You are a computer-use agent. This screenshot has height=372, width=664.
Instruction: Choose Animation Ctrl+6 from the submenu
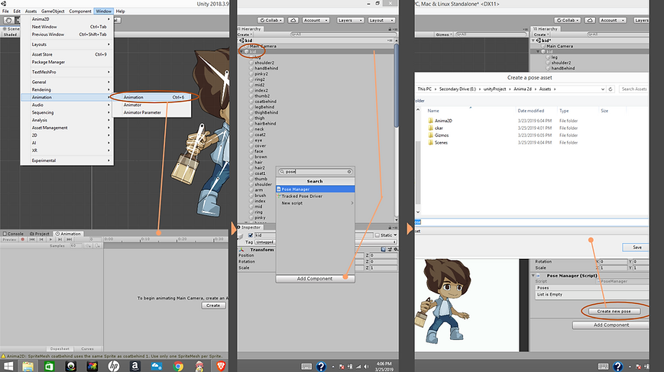(x=154, y=97)
